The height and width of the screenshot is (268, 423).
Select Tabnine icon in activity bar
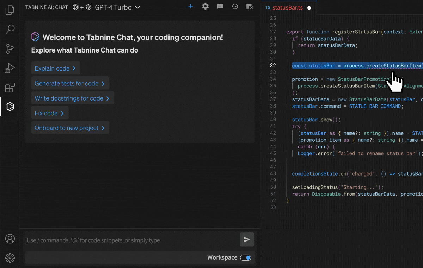click(10, 106)
